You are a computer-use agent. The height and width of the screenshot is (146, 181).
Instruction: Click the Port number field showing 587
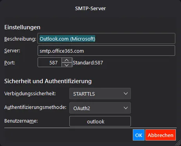point(50,62)
